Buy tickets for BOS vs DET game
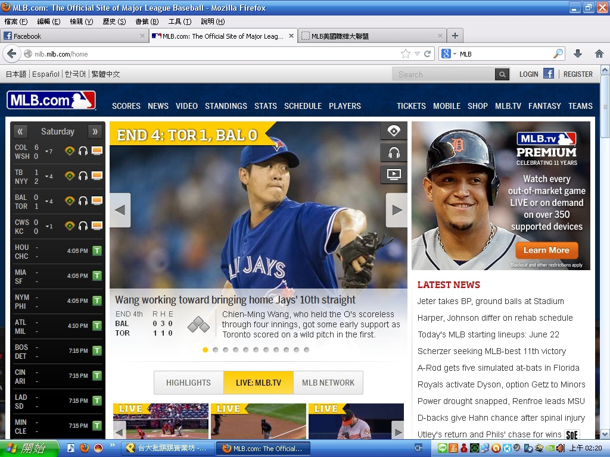This screenshot has height=457, width=610. (97, 350)
